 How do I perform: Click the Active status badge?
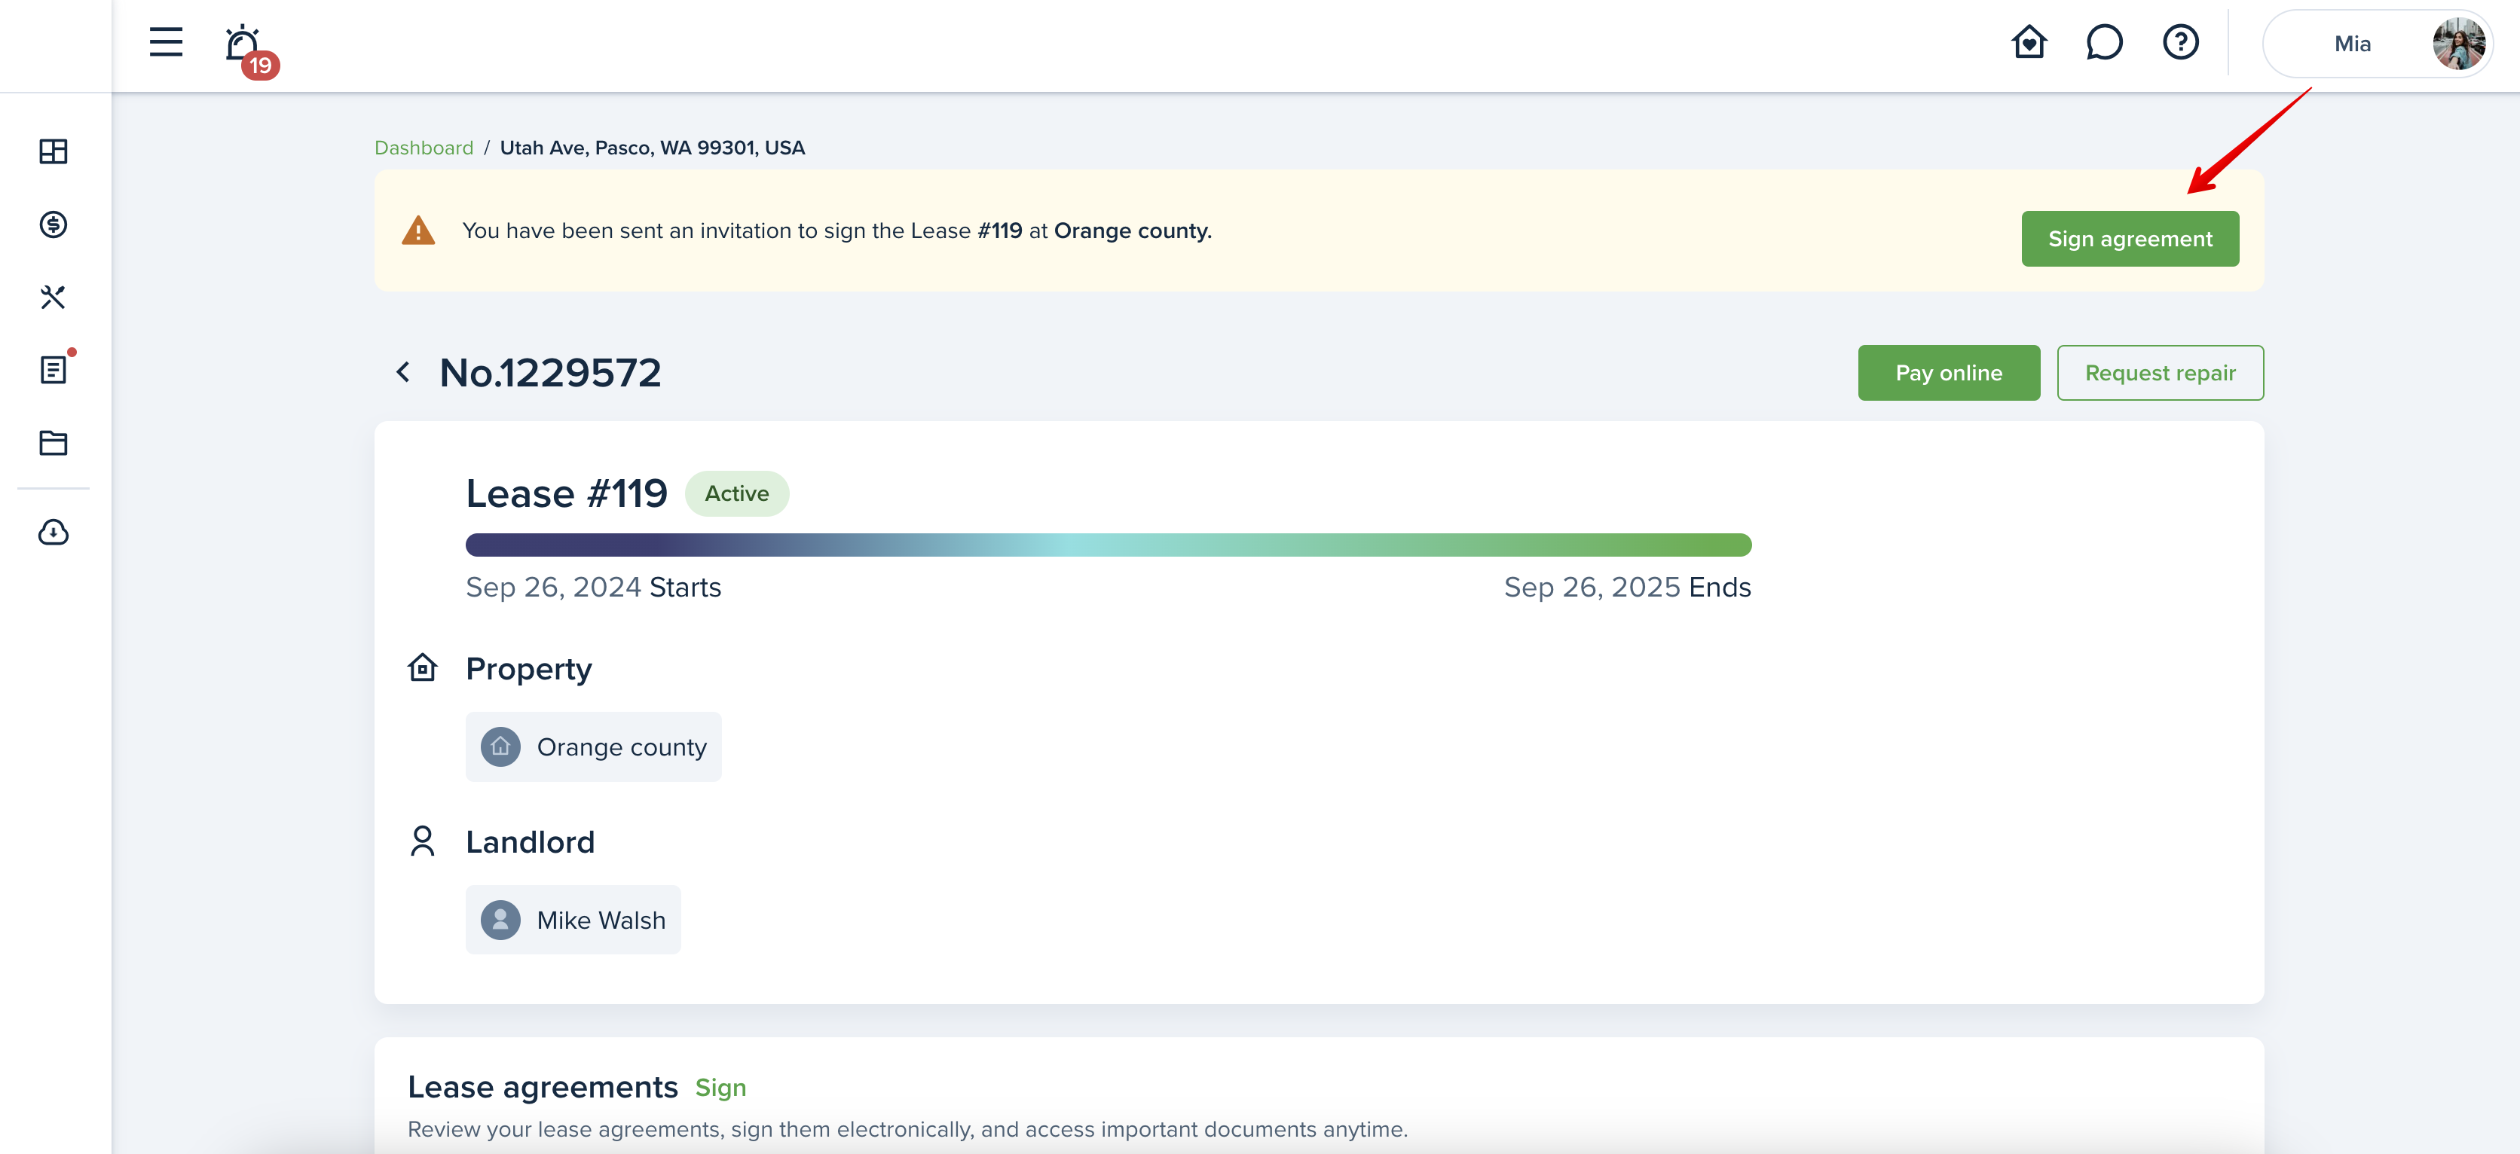coord(736,494)
